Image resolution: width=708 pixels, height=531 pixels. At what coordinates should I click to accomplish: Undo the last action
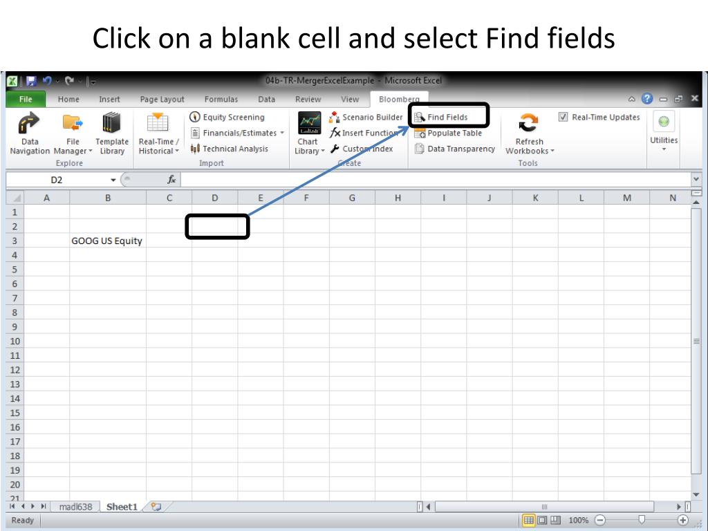[47, 82]
